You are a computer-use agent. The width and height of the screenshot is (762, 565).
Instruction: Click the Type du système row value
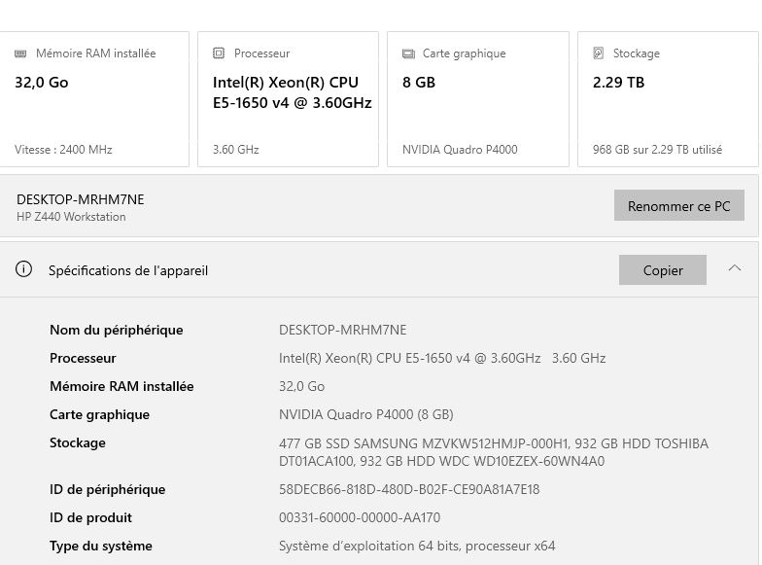coord(417,546)
